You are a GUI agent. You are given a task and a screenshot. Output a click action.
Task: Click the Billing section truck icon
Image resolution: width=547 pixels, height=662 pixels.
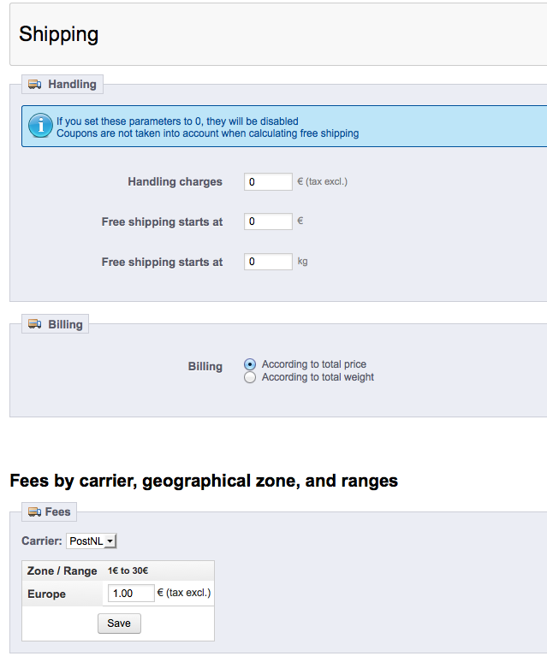[x=34, y=324]
